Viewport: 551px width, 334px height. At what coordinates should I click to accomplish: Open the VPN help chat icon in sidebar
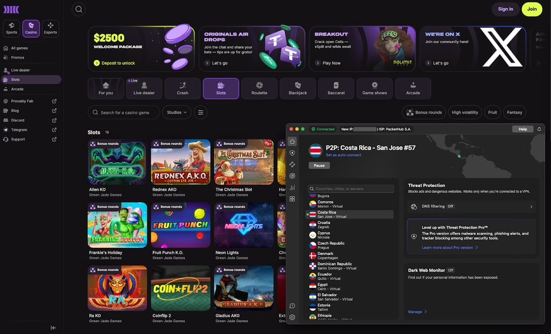(292, 306)
